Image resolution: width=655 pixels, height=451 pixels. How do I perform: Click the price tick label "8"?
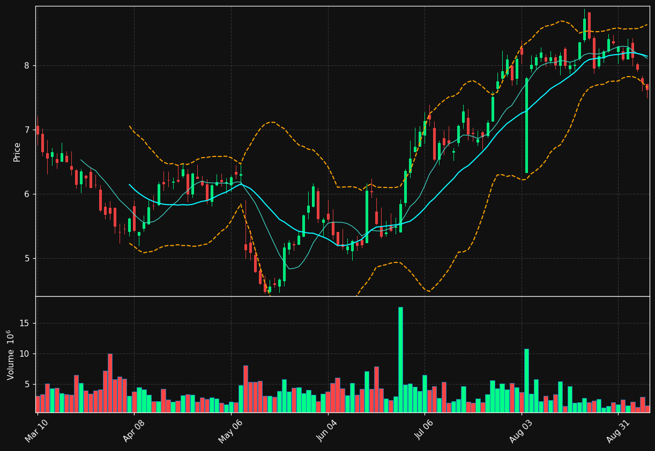(27, 66)
